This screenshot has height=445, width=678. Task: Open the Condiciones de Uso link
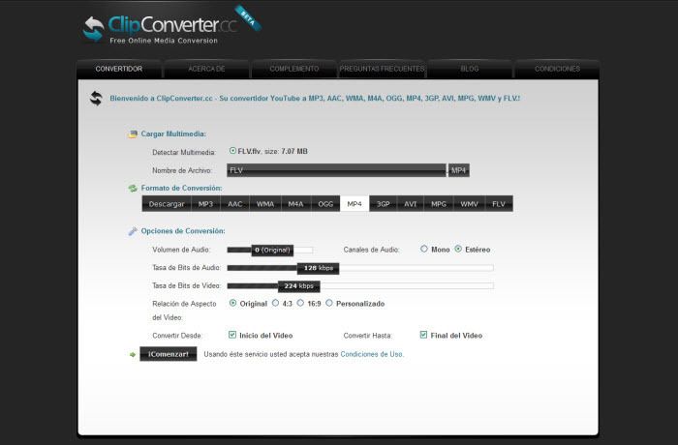tap(371, 354)
